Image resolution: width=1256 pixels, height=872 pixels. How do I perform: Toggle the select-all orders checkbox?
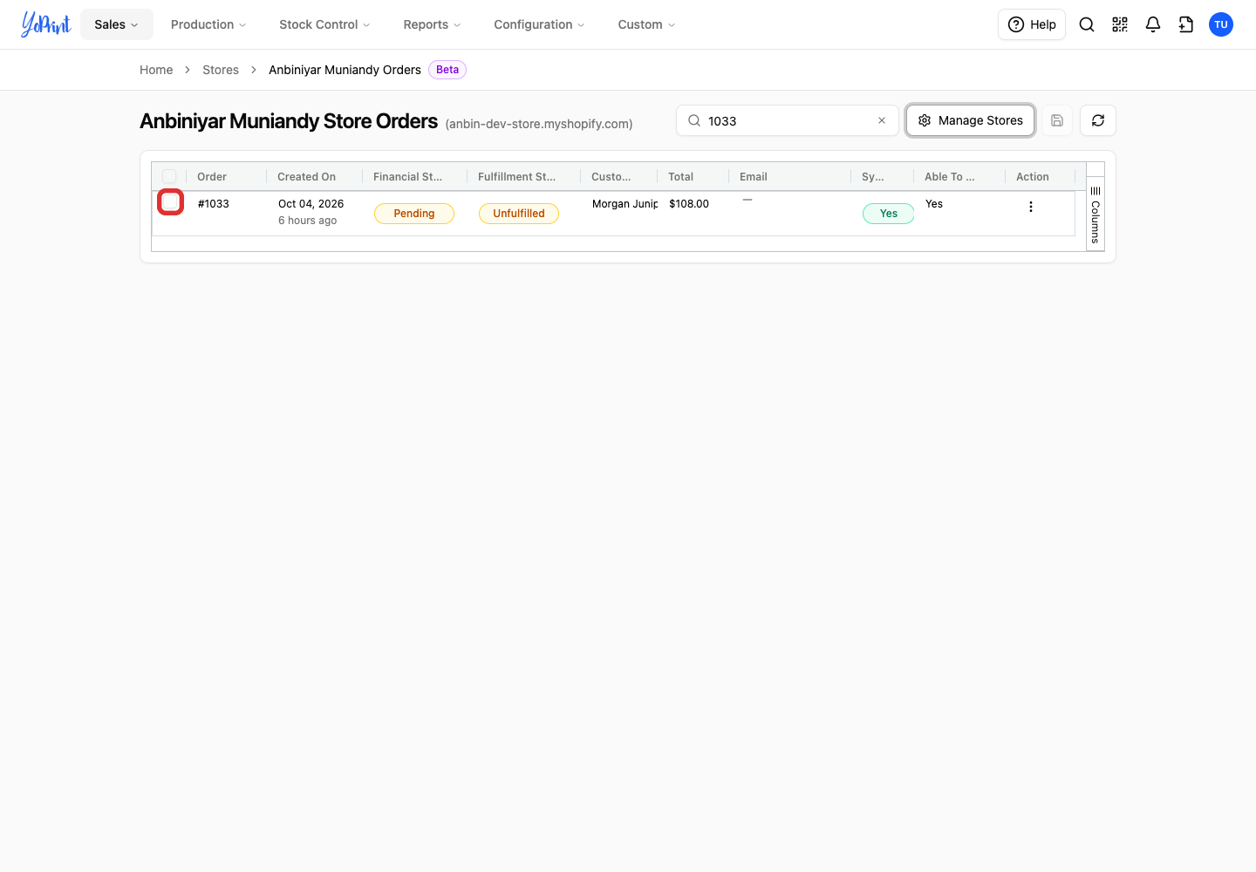click(x=169, y=176)
